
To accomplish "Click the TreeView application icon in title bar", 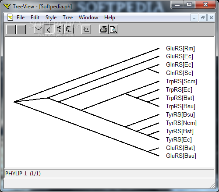I will pyautogui.click(x=7, y=6).
